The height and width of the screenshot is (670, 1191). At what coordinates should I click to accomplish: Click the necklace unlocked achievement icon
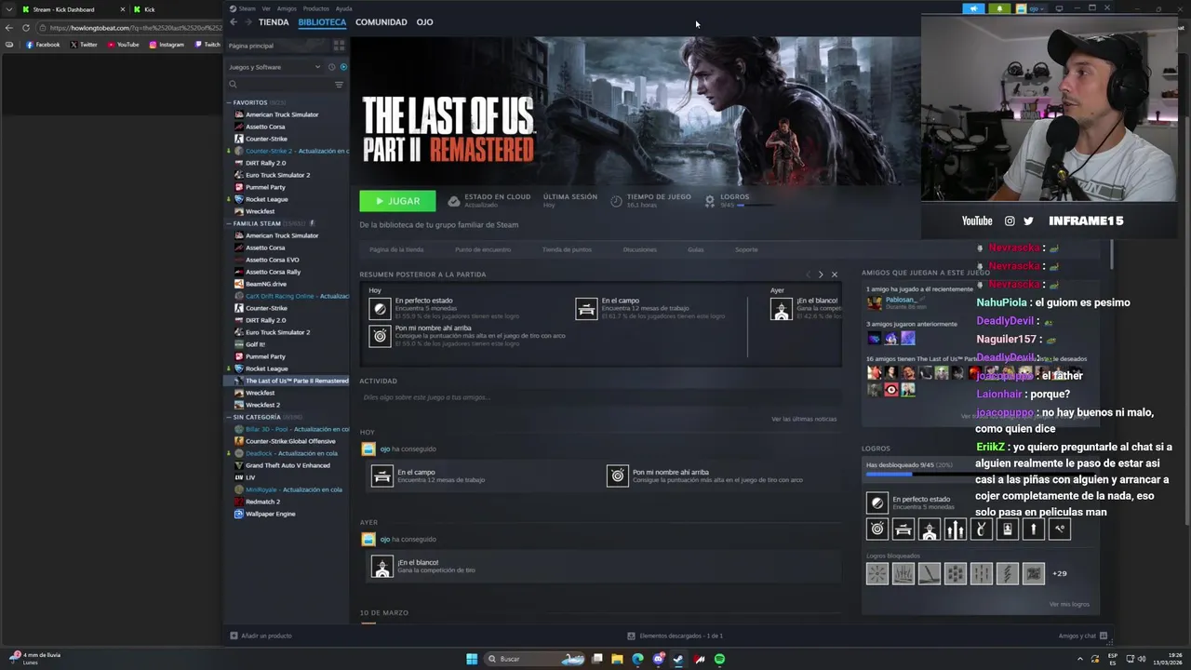pyautogui.click(x=981, y=529)
